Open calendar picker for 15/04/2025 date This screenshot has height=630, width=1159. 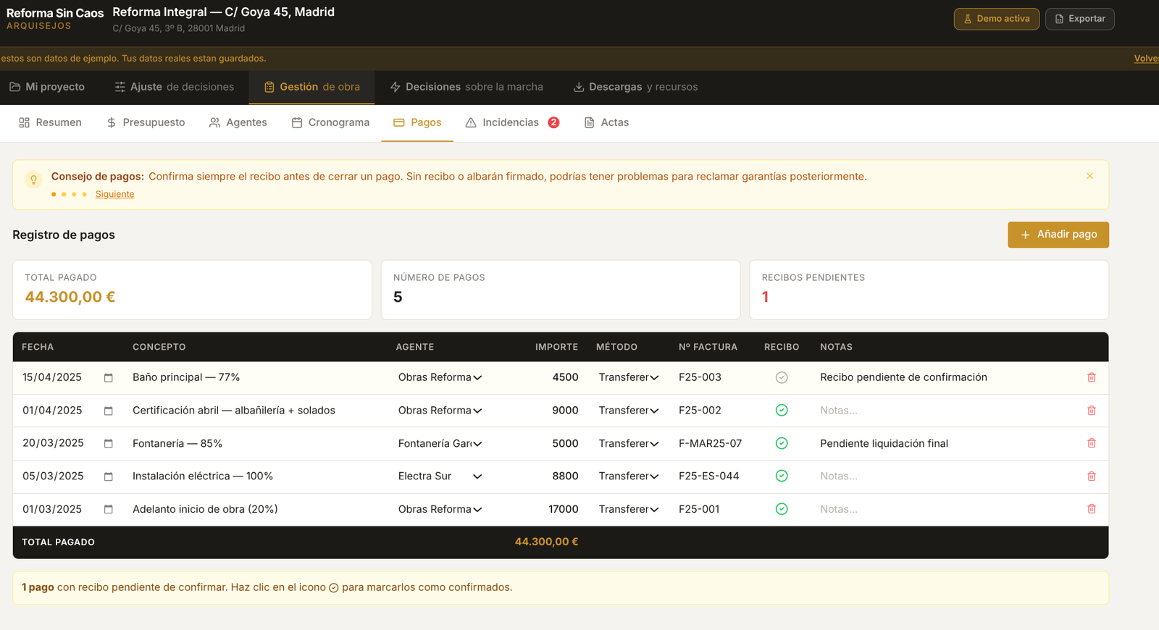109,378
